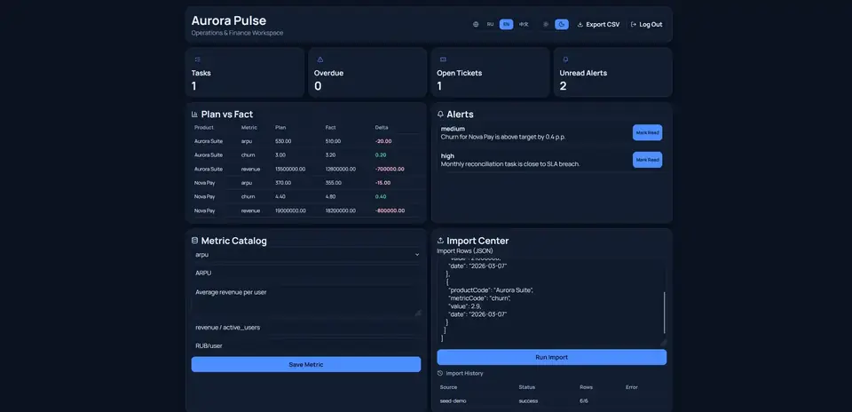This screenshot has height=412, width=852.
Task: Click the globe language icon
Action: pyautogui.click(x=476, y=25)
